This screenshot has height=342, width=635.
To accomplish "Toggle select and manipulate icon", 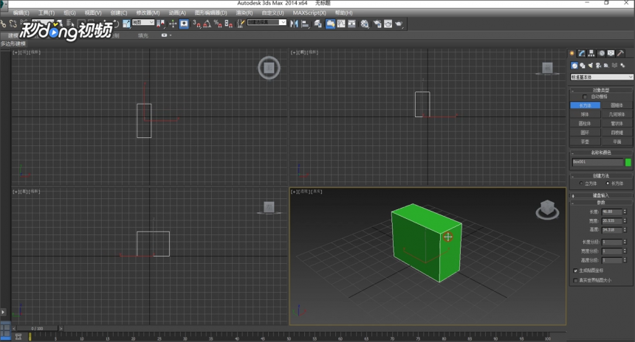I will click(x=173, y=24).
